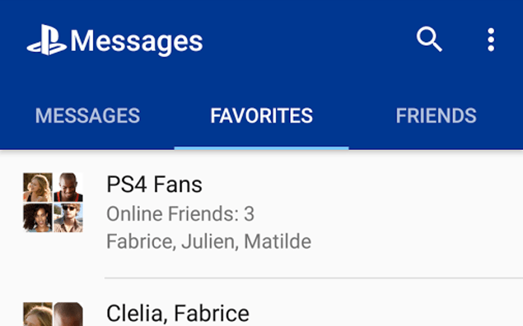
Task: Click the red-shirt man avatar in PS4 Fans
Action: coord(68,188)
